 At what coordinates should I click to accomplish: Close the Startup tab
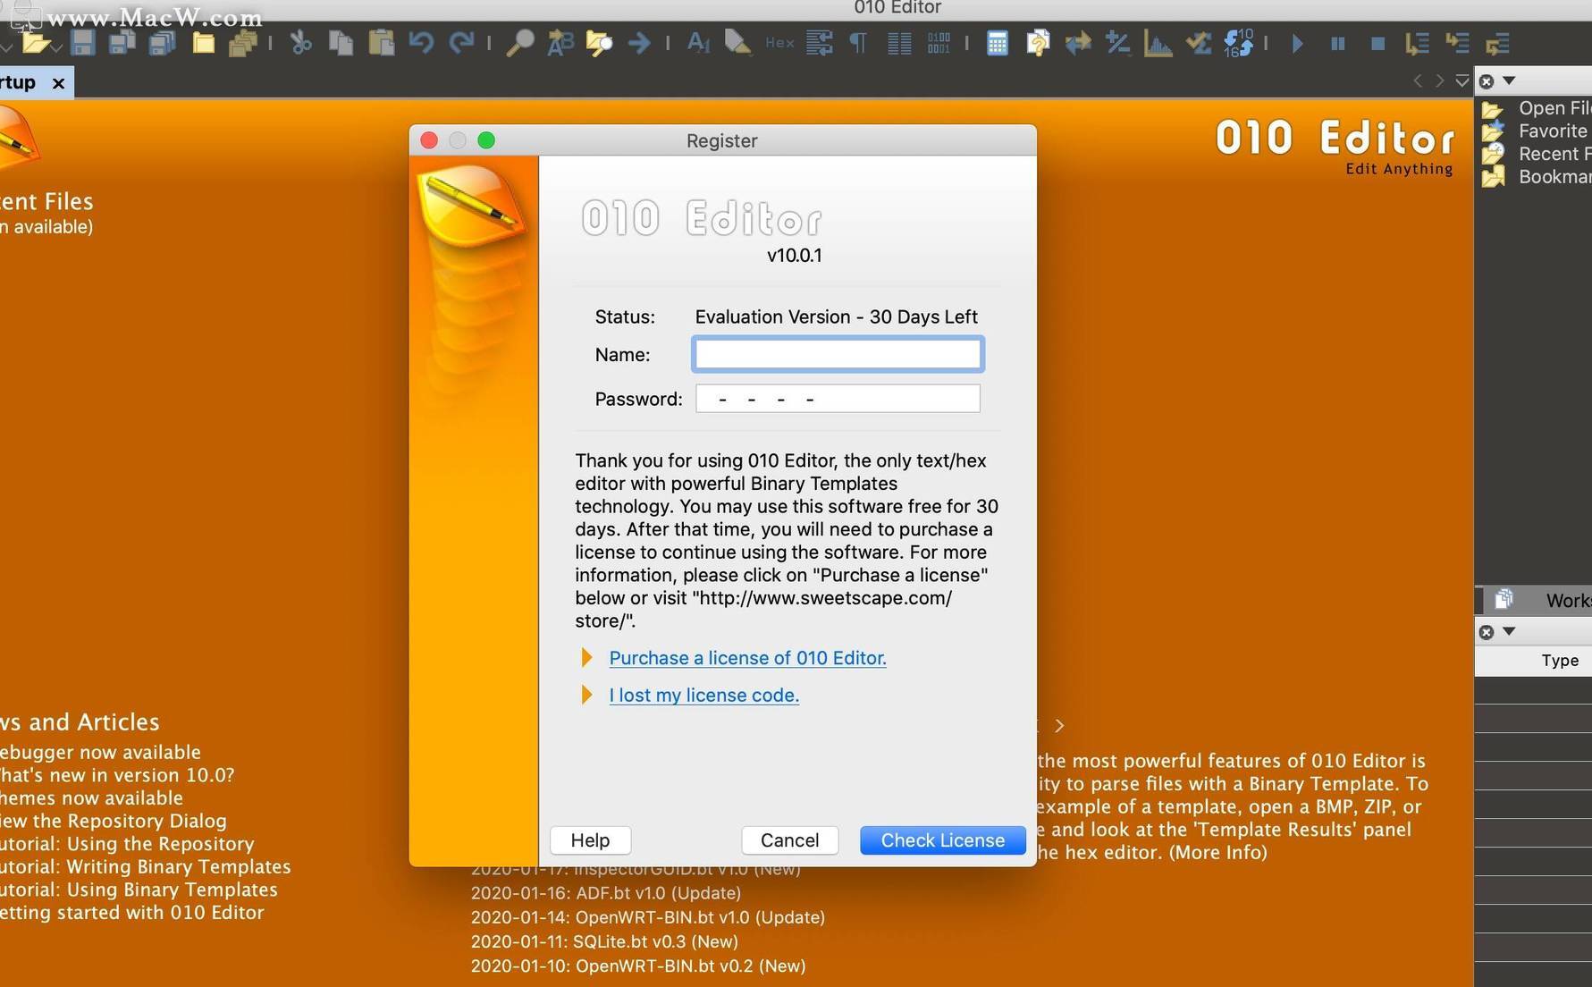point(58,83)
